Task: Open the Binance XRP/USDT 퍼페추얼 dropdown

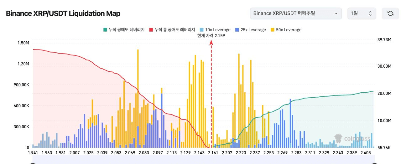Action: pyautogui.click(x=295, y=13)
